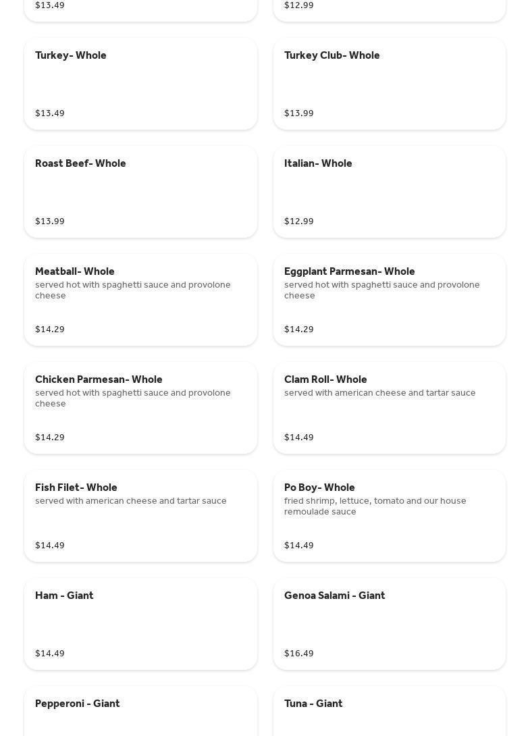This screenshot has height=736, width=530.
Task: Pick the Chicken Parmesan- Whole card
Action: pyautogui.click(x=140, y=408)
